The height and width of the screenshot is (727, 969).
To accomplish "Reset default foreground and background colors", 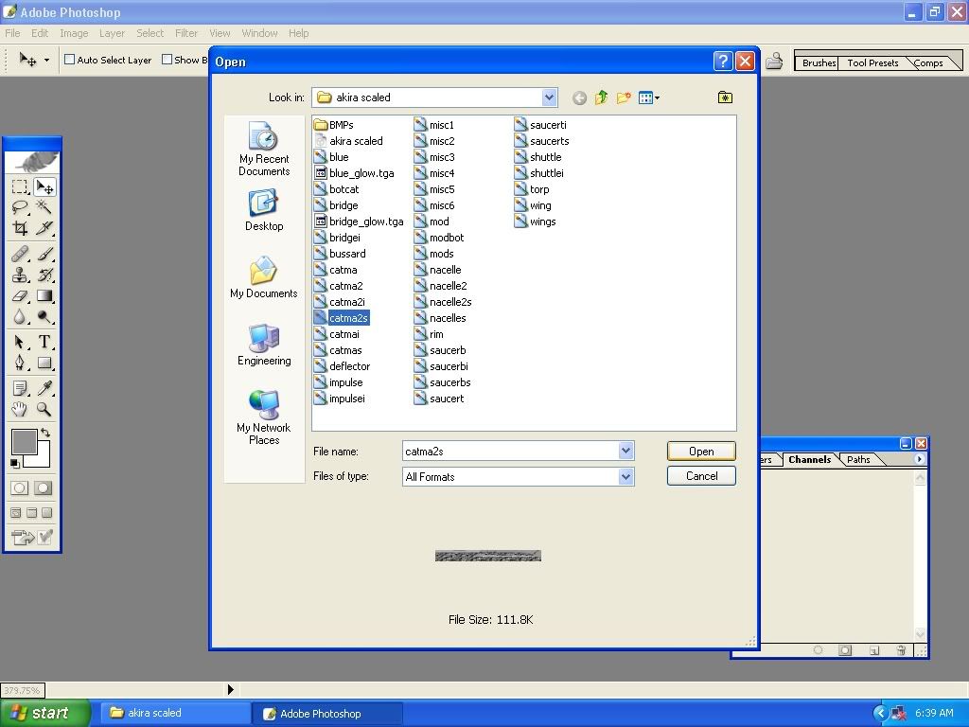I will point(15,464).
